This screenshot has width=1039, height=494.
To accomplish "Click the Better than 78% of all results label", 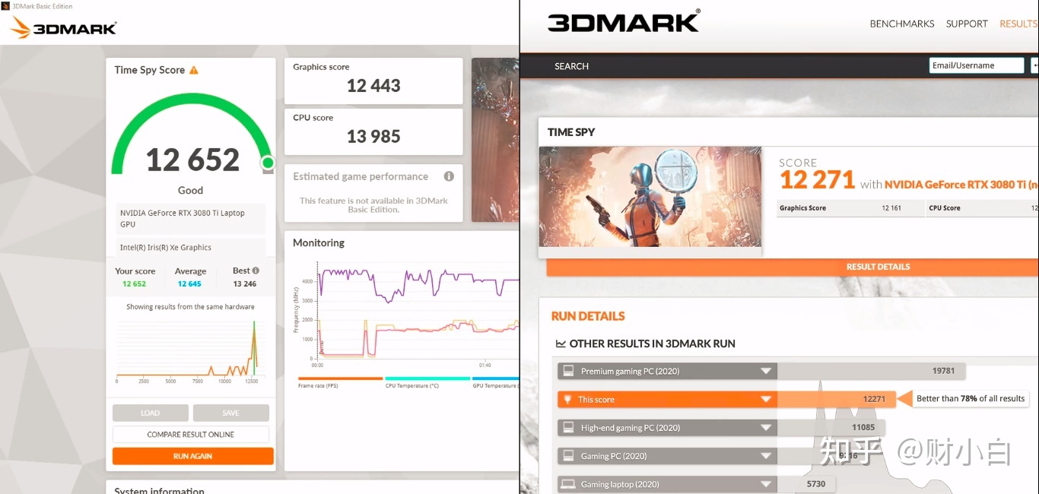I will (971, 398).
